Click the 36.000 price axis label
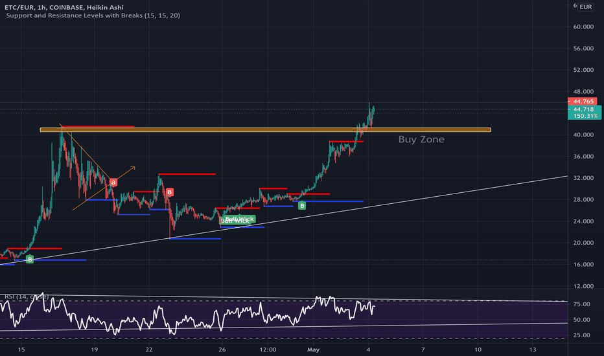 coord(583,156)
